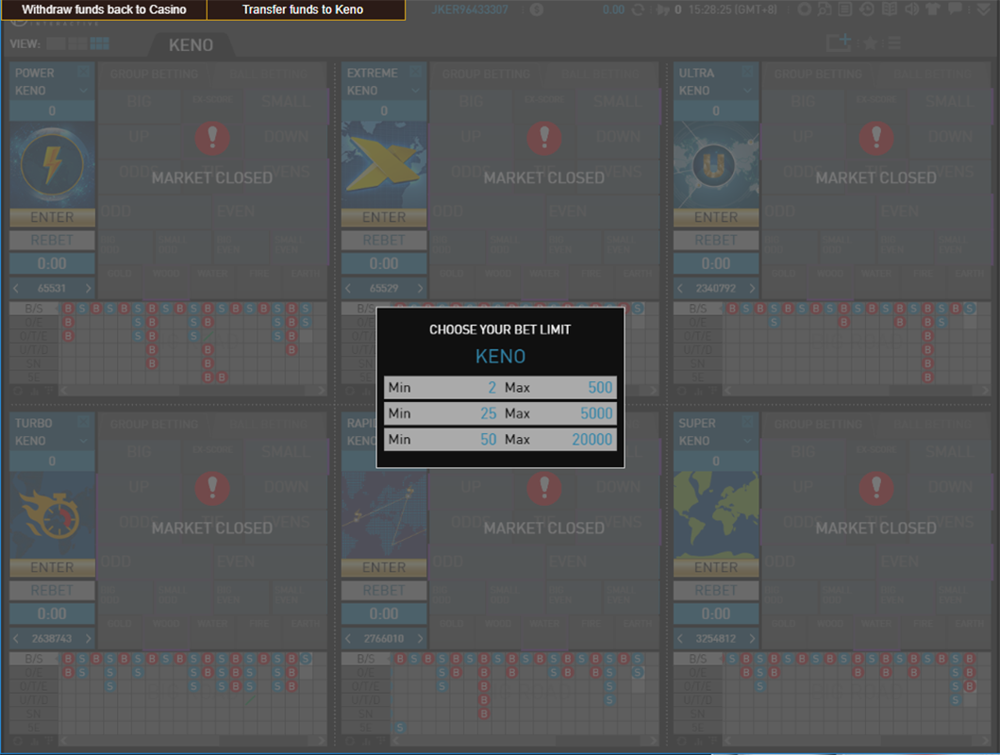The image size is (1000, 755).
Task: Choose bet limit Min 2 Max 500
Action: (x=500, y=387)
